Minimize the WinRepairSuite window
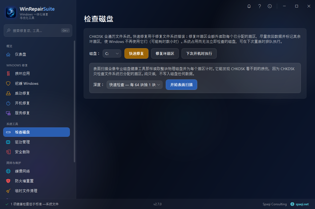This screenshot has width=315, height=209. coord(284,6)
